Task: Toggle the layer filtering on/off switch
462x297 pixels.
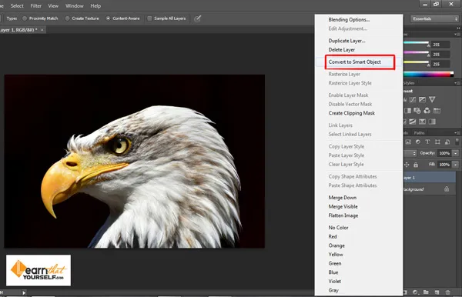Action: pyautogui.click(x=457, y=142)
